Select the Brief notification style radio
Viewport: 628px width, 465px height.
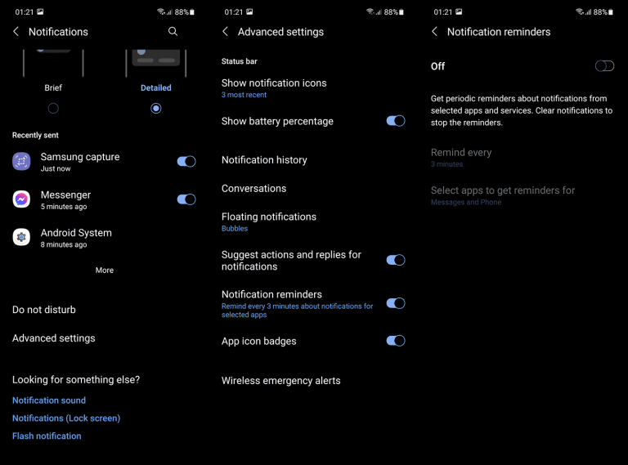pos(53,108)
